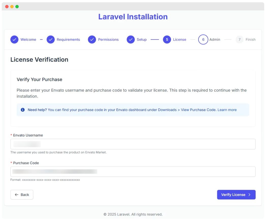This screenshot has width=266, height=221.
Task: Focus the Envato Username input field
Action: point(133,144)
